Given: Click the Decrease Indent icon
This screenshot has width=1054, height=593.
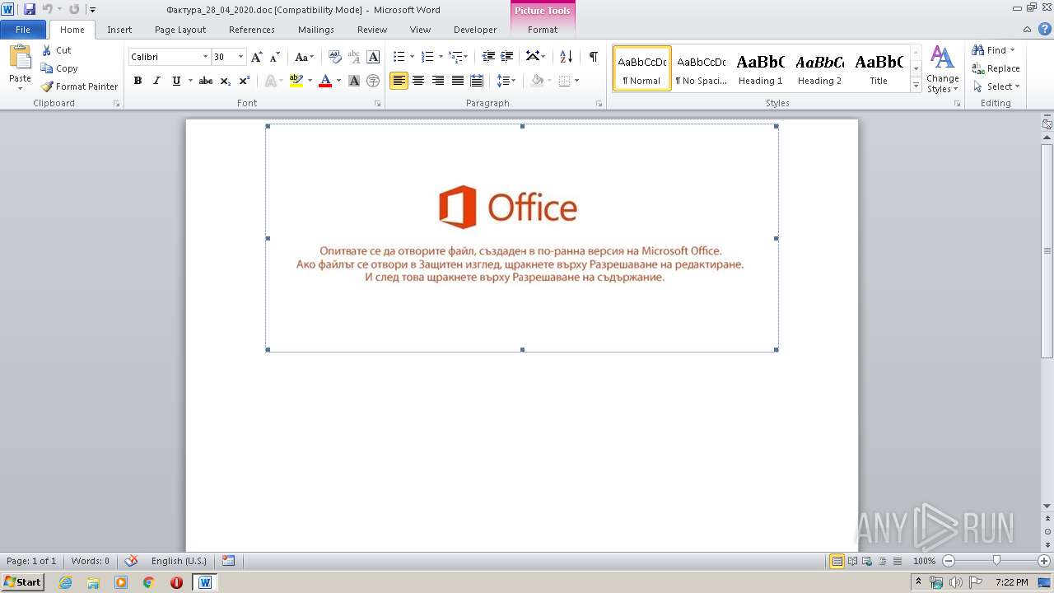Looking at the screenshot, I should (488, 57).
